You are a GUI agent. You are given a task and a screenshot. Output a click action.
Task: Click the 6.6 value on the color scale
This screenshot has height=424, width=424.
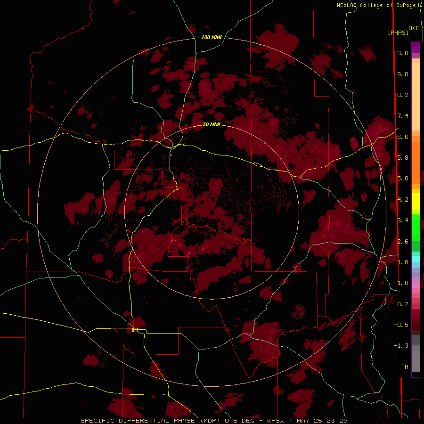pos(403,137)
